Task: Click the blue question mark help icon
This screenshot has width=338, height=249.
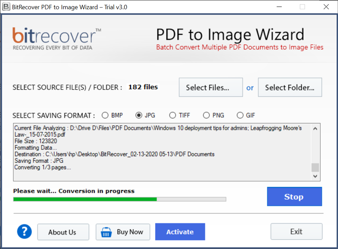Action: [25, 232]
